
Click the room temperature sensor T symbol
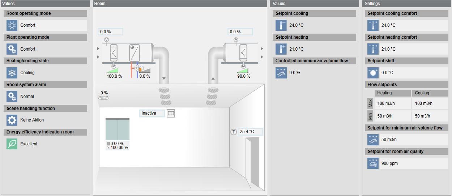[234, 132]
